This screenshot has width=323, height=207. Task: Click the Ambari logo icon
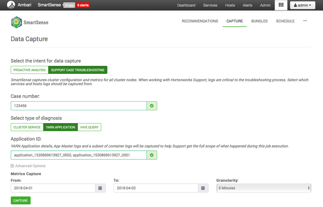(x=11, y=5)
